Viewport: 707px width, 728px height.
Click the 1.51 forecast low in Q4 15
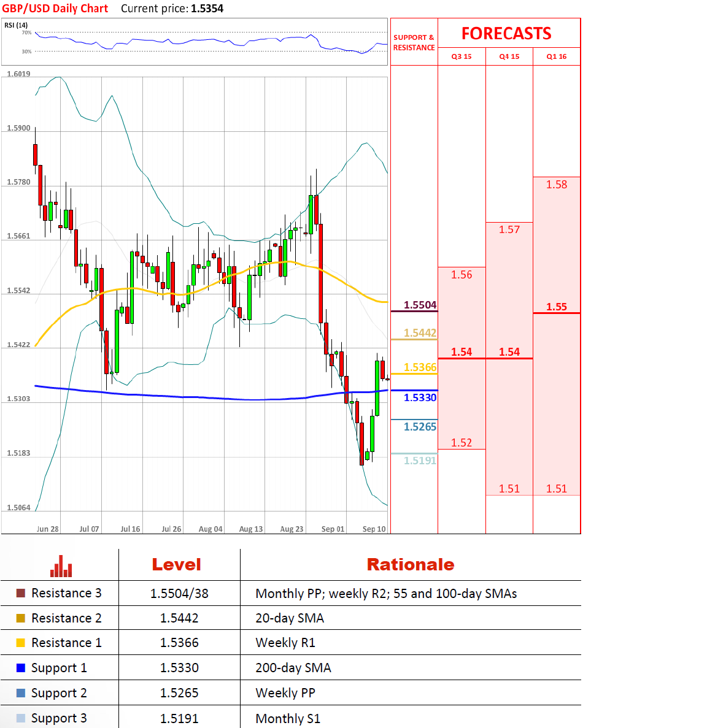click(509, 488)
